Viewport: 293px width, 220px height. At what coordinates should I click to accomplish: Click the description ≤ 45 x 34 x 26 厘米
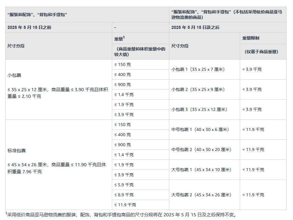[57, 168]
